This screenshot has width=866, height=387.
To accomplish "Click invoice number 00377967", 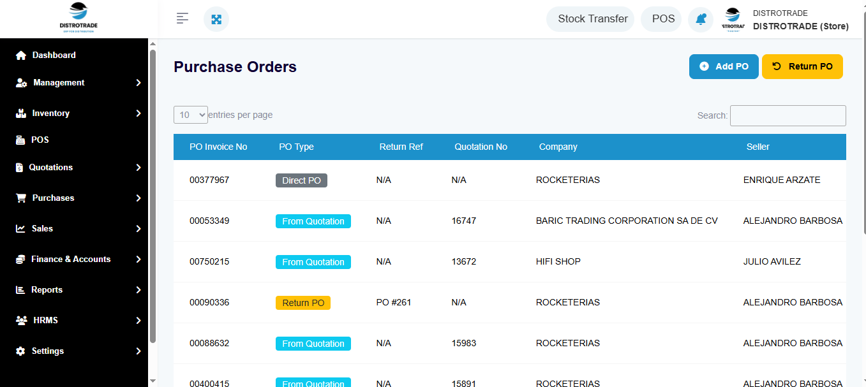I will click(209, 180).
